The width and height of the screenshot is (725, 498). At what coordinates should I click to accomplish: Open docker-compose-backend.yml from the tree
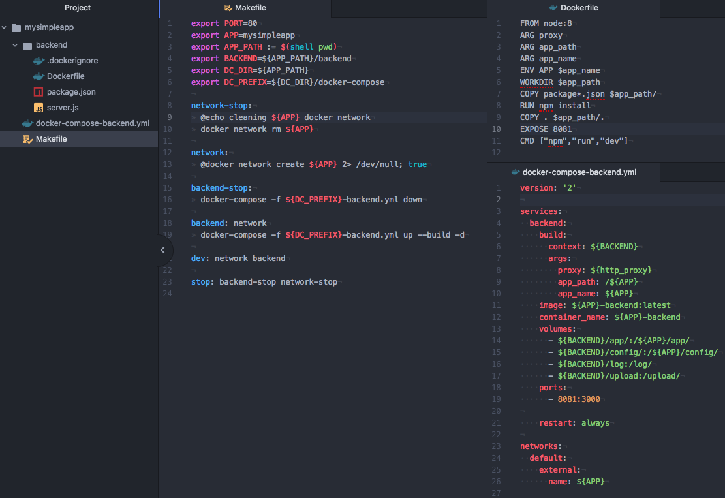tap(93, 123)
